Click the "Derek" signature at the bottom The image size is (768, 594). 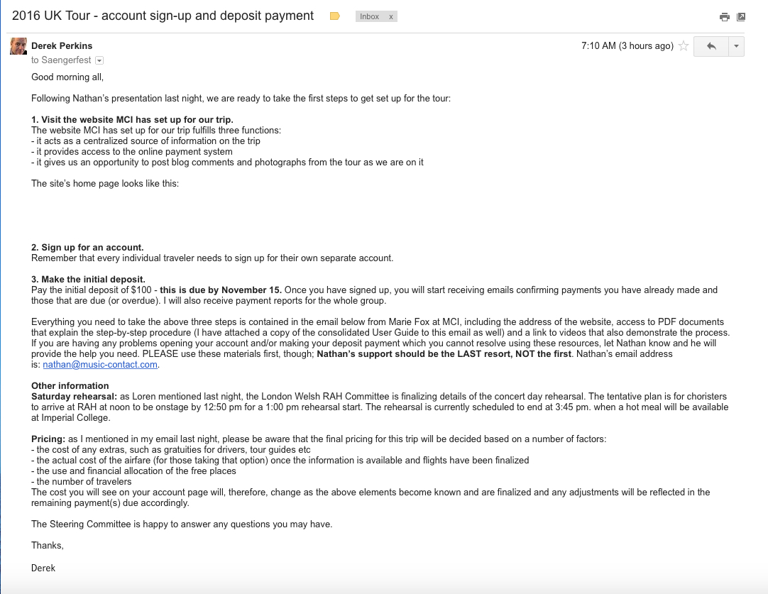43,568
